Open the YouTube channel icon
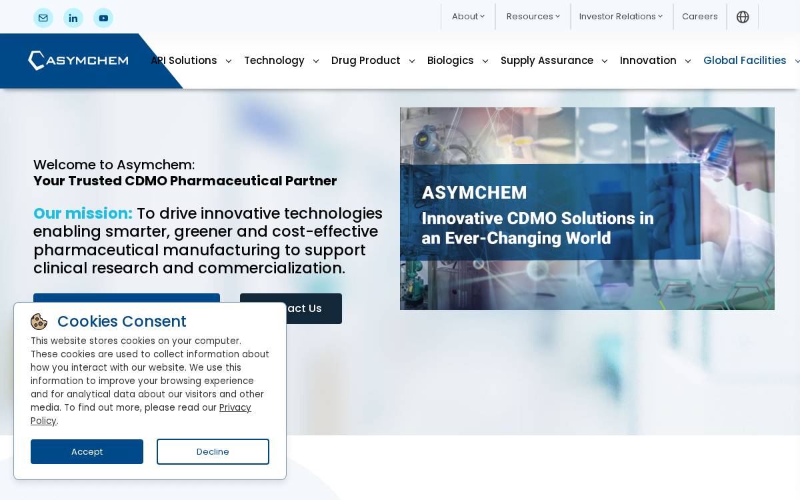This screenshot has height=500, width=800. 103,18
